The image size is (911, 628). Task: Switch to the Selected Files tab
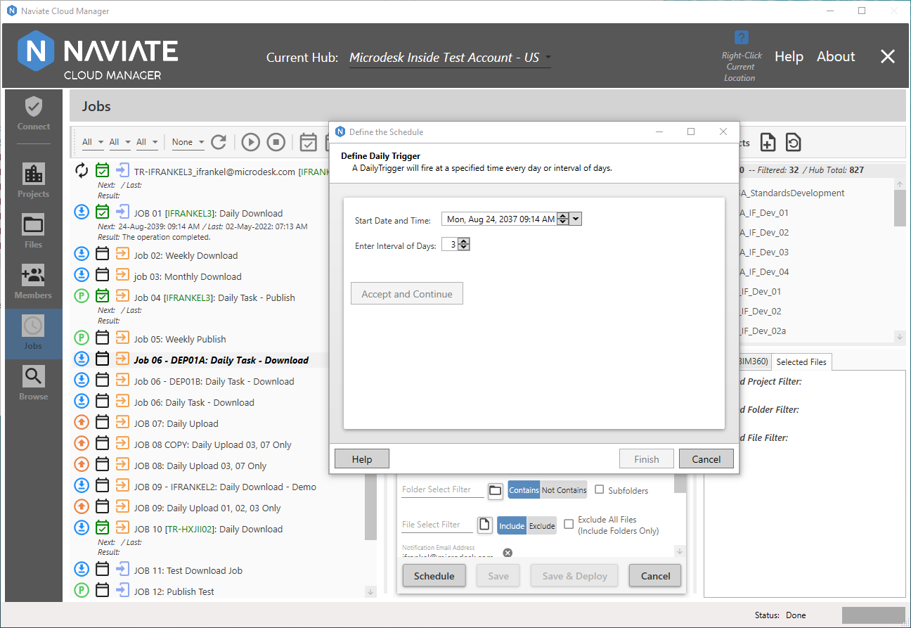[x=801, y=361]
